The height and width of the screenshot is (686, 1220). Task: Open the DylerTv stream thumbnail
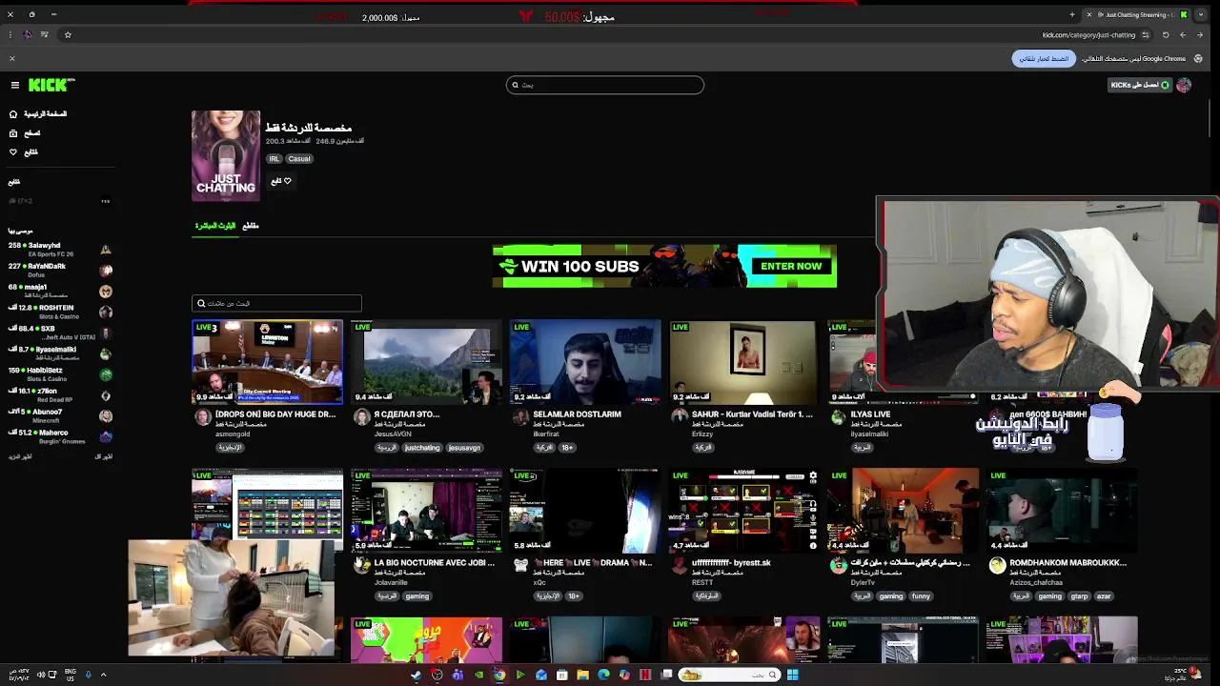pos(904,511)
